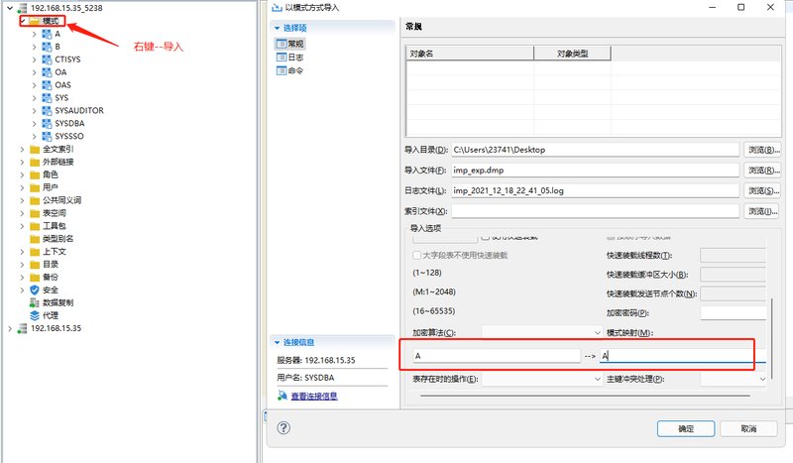This screenshot has height=463, width=793.
Task: Click the 代理 layers icon
Action: 35,315
